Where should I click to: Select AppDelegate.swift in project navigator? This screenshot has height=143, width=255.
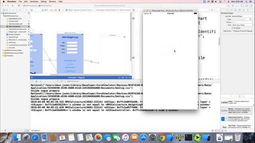pyautogui.click(x=15, y=19)
